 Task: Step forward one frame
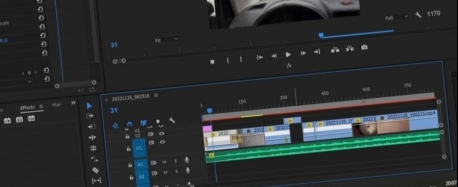303,53
